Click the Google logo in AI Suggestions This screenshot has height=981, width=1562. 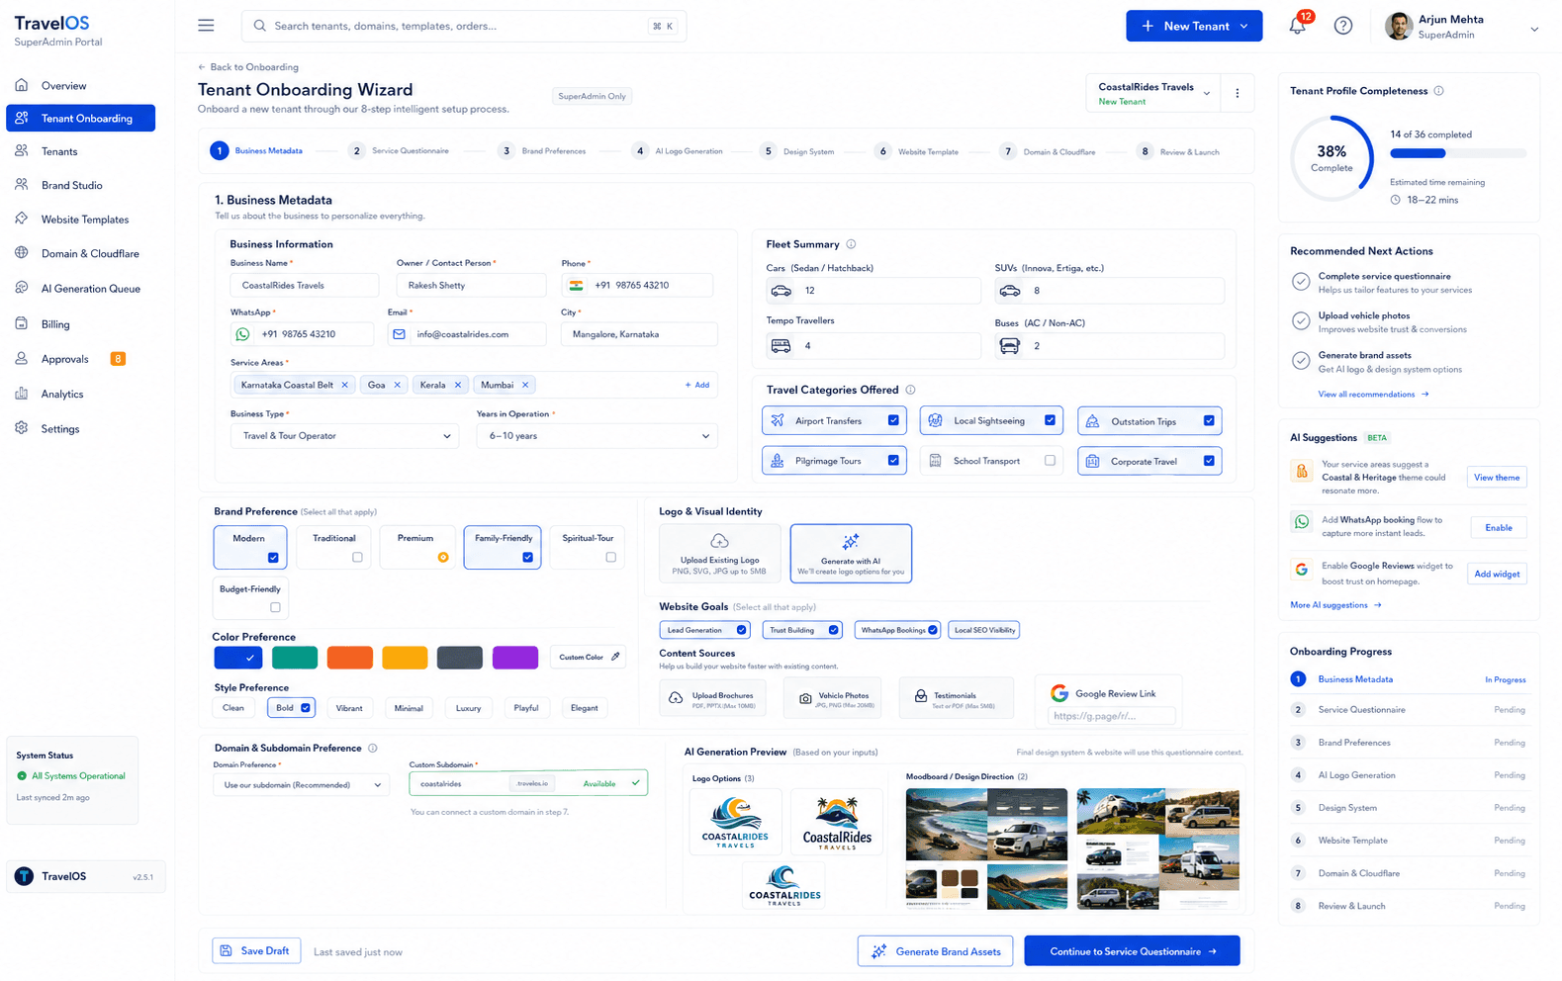(x=1301, y=570)
